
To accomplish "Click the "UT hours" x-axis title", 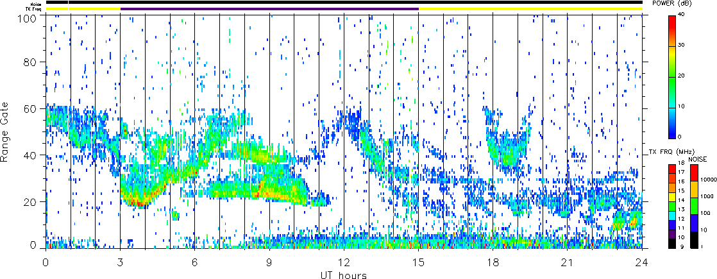I will pos(343,275).
